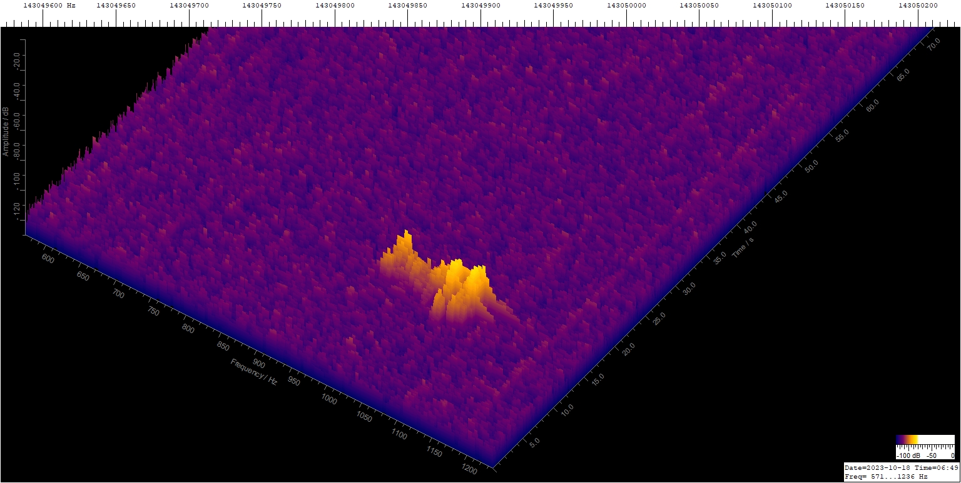Click the '-20.0' amplitude axis label
Image resolution: width=961 pixels, height=483 pixels.
pyautogui.click(x=18, y=61)
